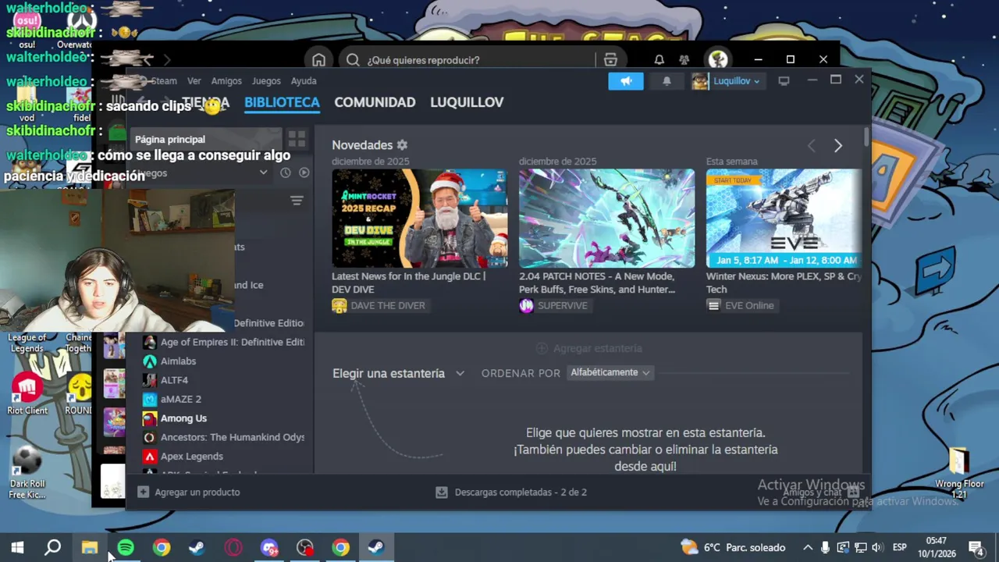Open Novedades settings gear
The width and height of the screenshot is (999, 562).
[402, 145]
